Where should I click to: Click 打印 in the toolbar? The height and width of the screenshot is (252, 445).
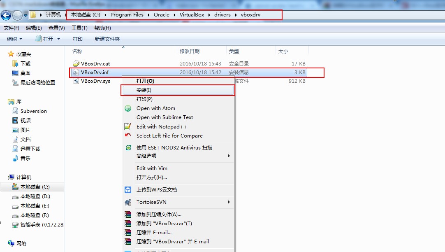click(77, 39)
